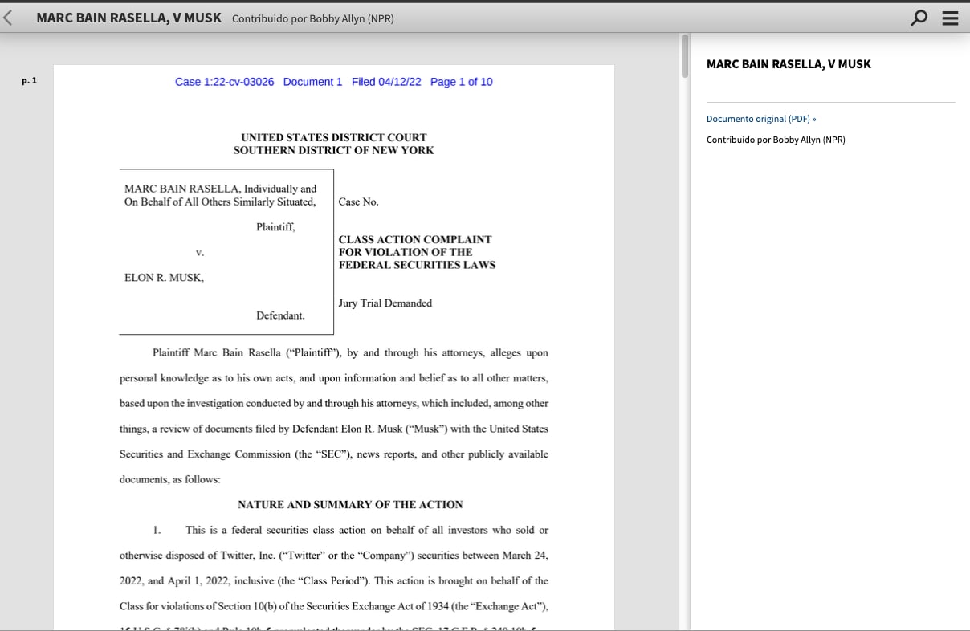Click the p. 1 page label
Image resolution: width=970 pixels, height=631 pixels.
(30, 81)
